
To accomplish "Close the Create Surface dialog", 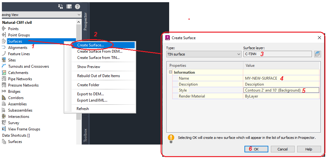I will pyautogui.click(x=319, y=38).
